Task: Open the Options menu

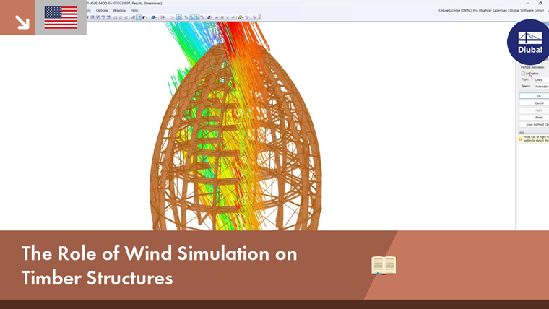Action: click(102, 11)
